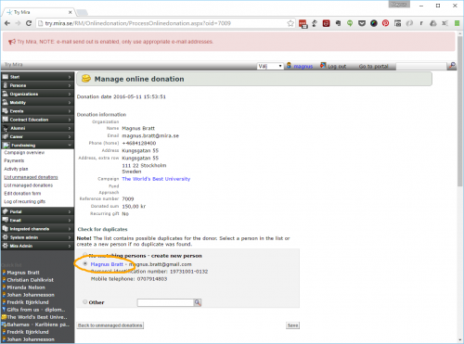464x344 pixels.
Task: Open Activity plan in Fundraising menu
Action: [x=16, y=169]
